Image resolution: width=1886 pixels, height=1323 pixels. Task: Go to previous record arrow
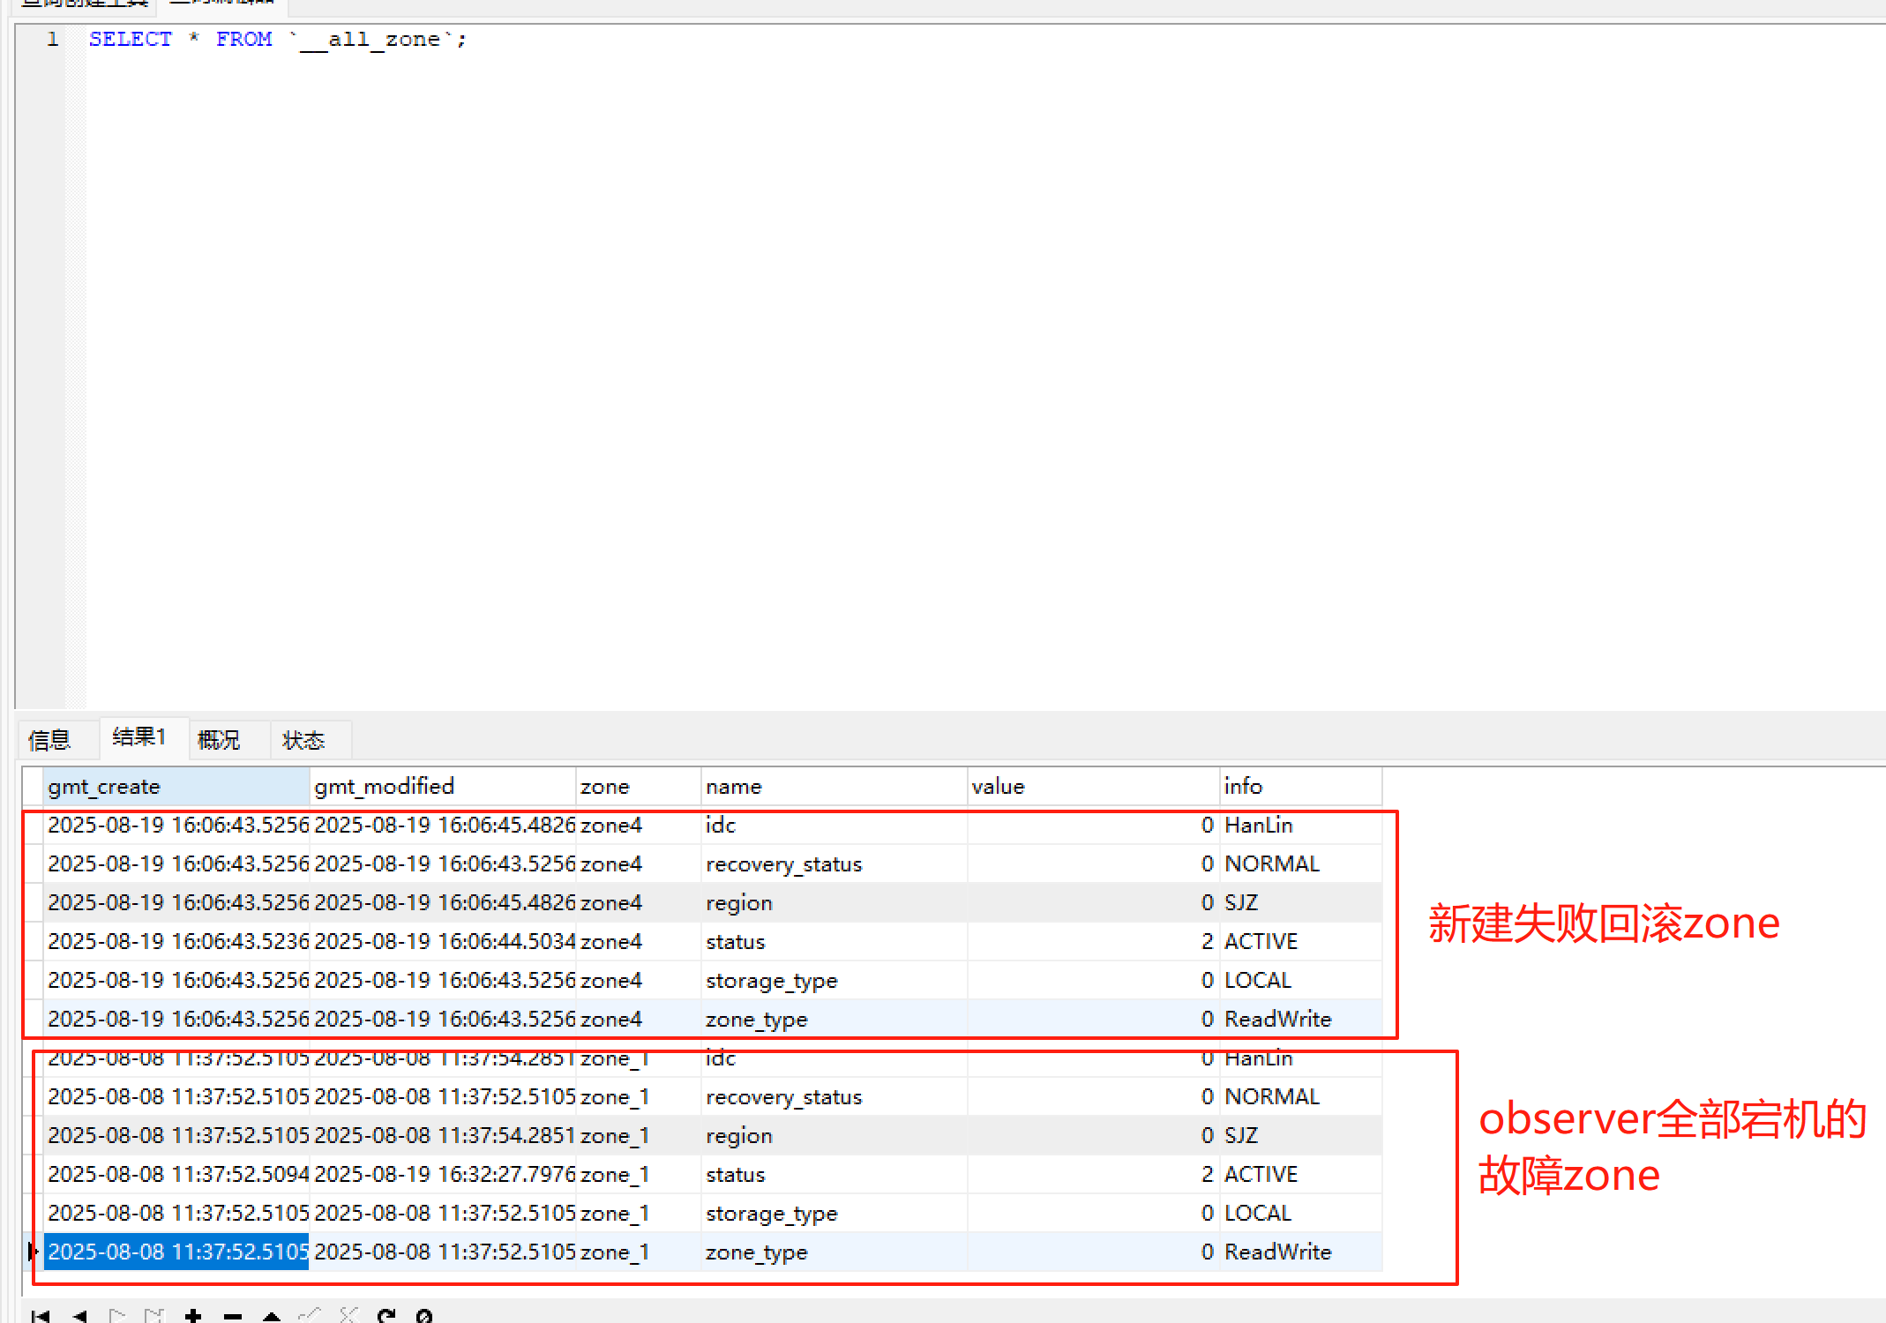click(x=79, y=1315)
